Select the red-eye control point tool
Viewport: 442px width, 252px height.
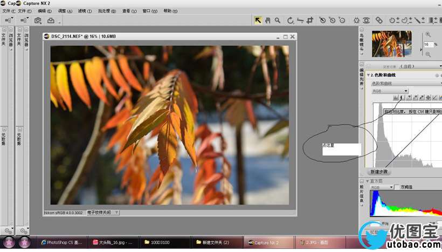(x=367, y=21)
